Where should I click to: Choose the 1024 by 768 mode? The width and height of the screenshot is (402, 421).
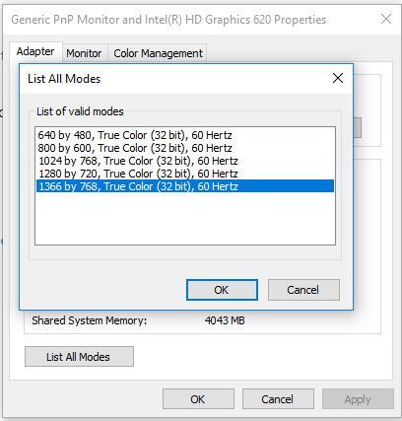tap(185, 161)
